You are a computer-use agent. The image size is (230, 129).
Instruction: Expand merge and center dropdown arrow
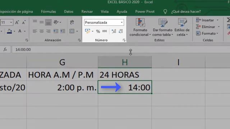tap(77, 31)
